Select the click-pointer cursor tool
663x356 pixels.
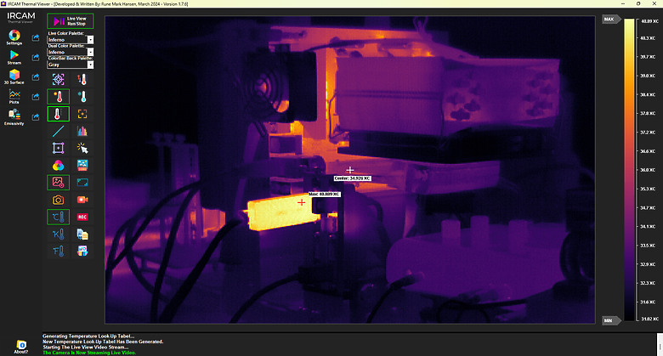[82, 148]
